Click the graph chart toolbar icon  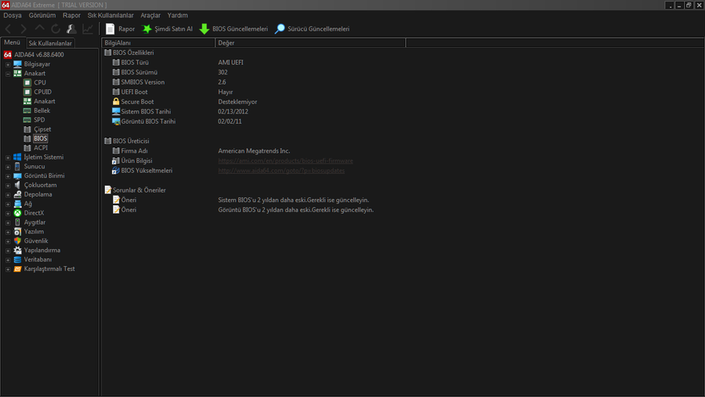[x=88, y=29]
